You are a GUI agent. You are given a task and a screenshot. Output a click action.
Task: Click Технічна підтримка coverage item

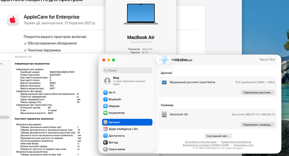coord(42,50)
